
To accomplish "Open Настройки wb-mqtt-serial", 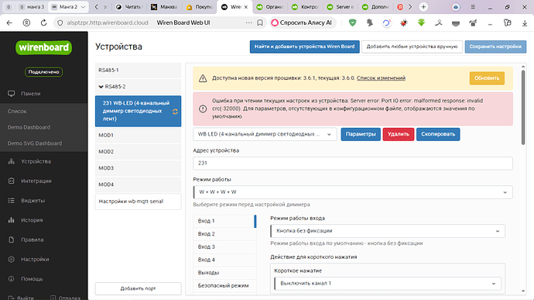I will click(x=138, y=202).
